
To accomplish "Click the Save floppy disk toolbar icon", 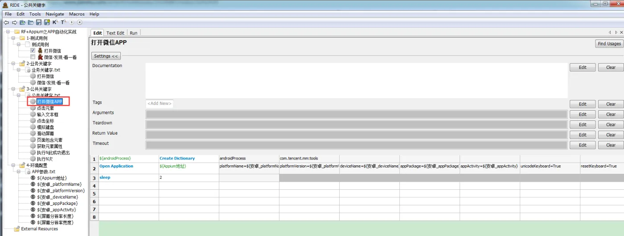I will pos(39,22).
